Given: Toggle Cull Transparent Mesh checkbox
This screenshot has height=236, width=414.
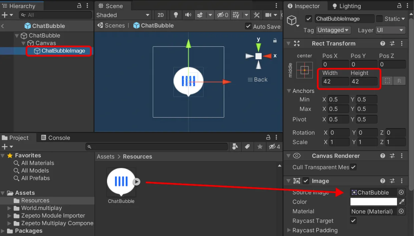Looking at the screenshot, I should tap(353, 167).
